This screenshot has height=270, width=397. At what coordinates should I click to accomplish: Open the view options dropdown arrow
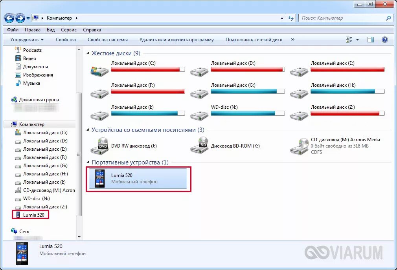[x=358, y=40]
